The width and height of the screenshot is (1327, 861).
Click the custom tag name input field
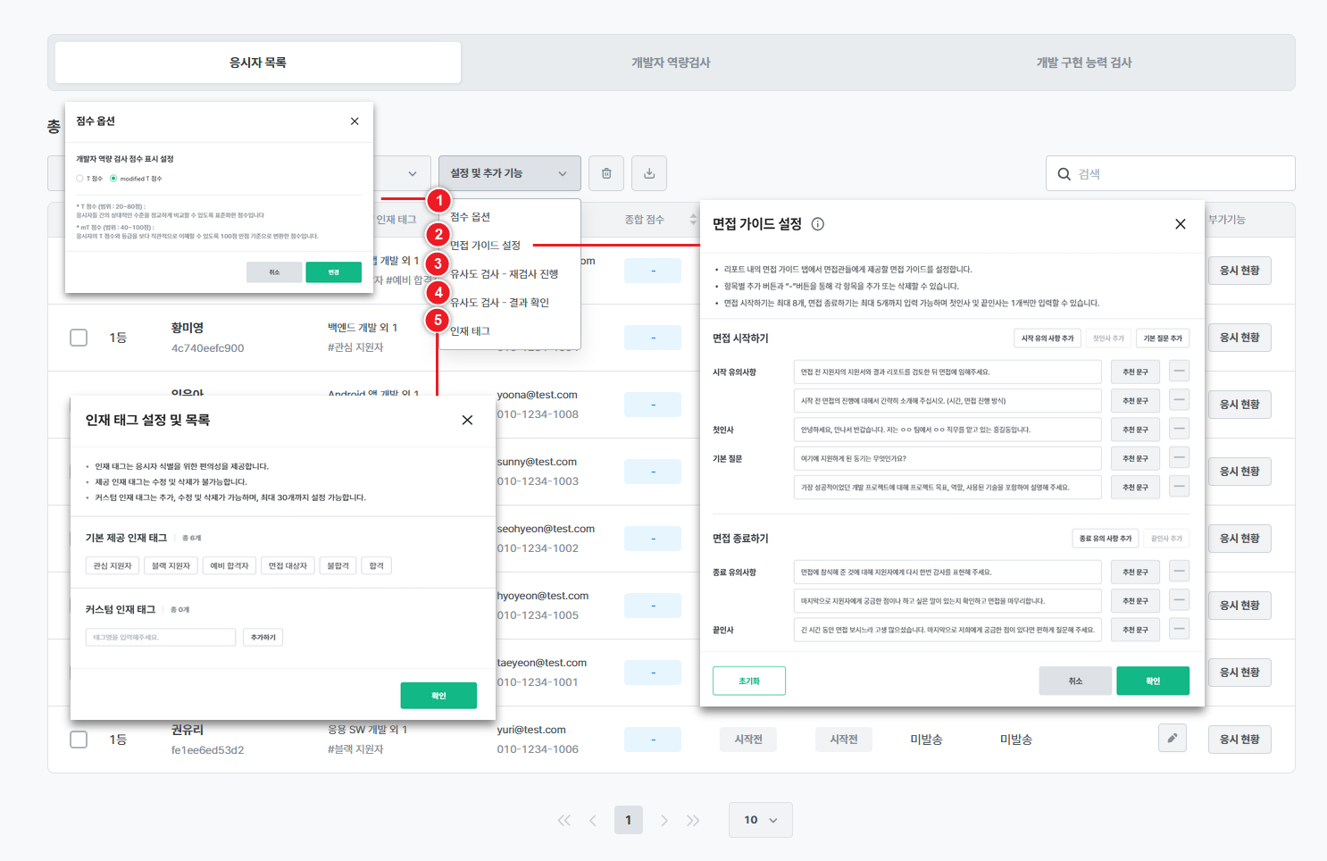point(161,637)
